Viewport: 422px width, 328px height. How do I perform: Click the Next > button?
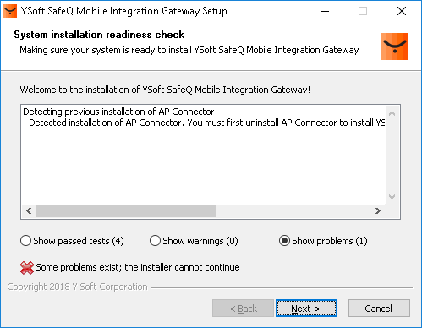tap(306, 309)
